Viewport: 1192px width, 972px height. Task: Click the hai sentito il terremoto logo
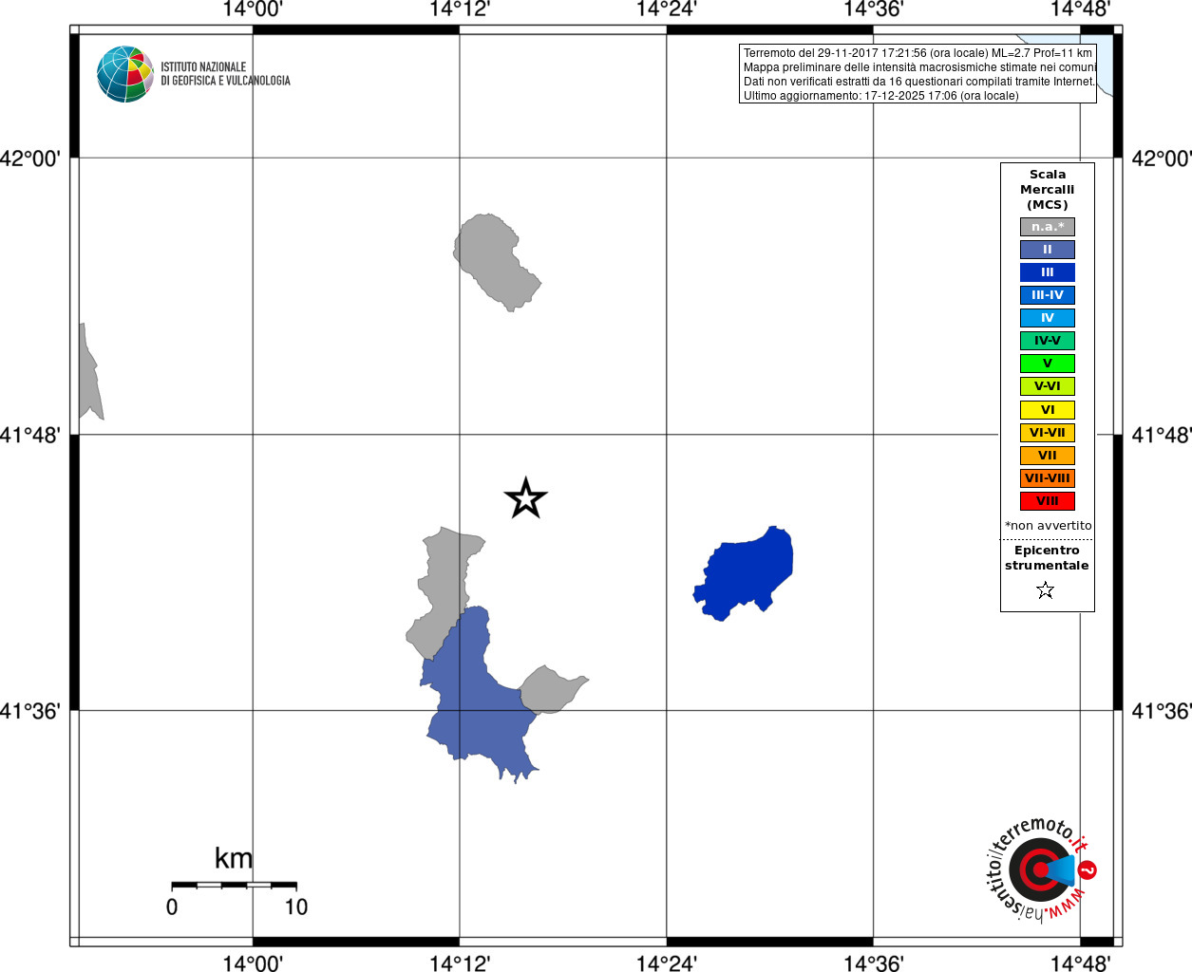[1041, 869]
